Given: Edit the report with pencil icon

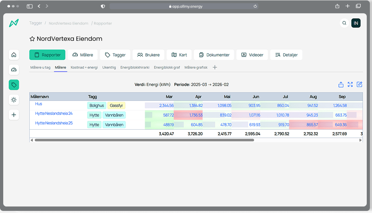Looking at the screenshot, I should (x=359, y=84).
